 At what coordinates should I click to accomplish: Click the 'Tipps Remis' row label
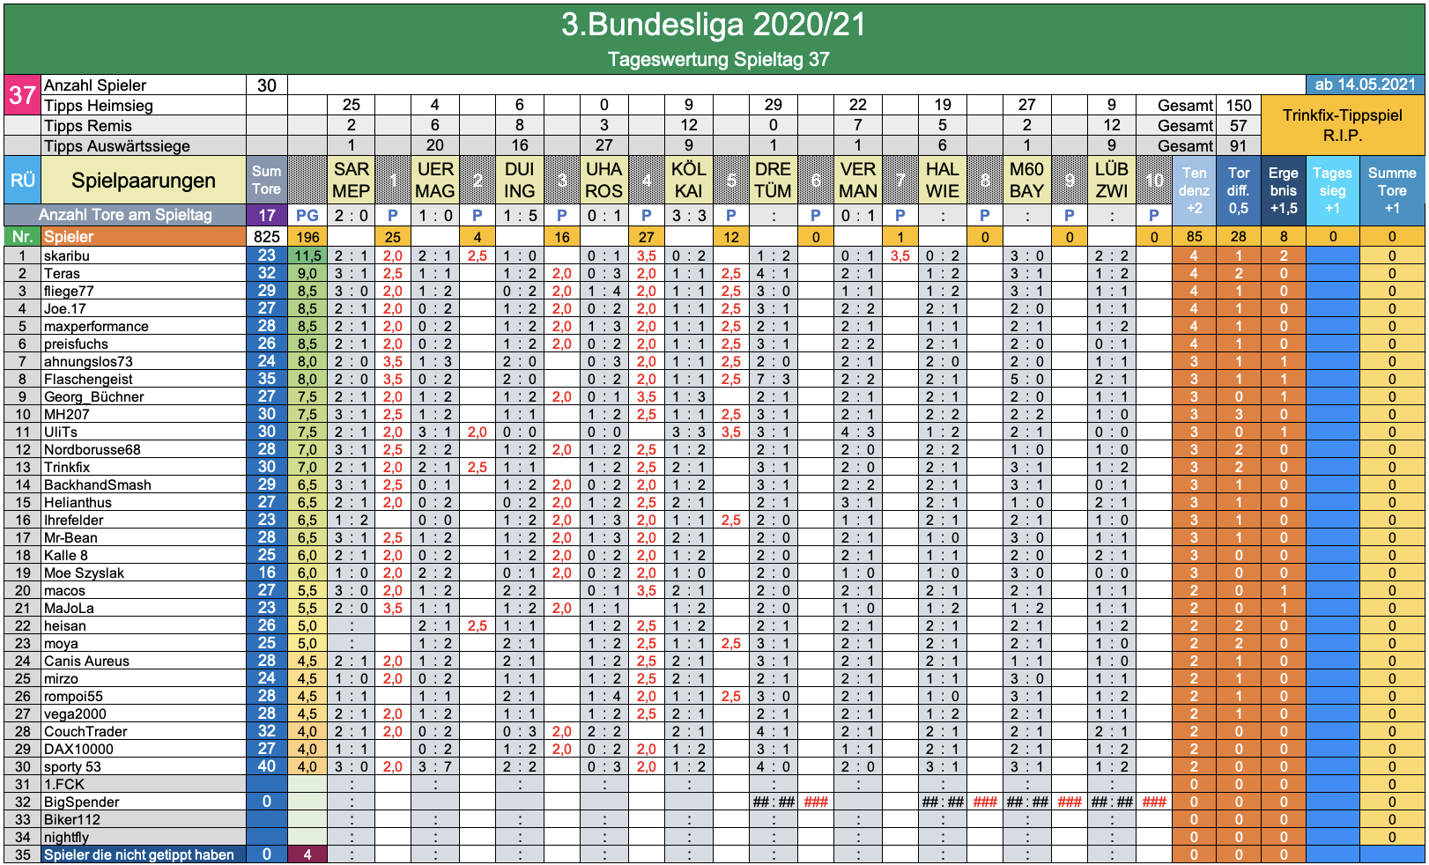tap(88, 126)
